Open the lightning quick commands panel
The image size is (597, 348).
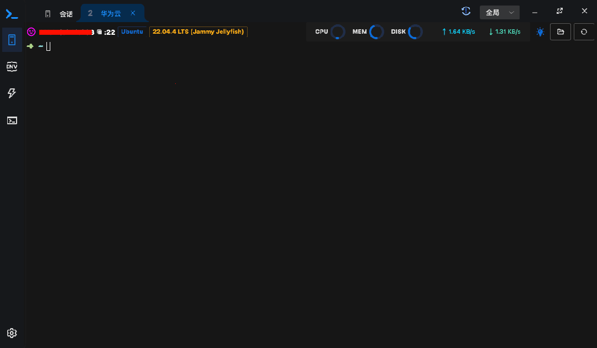point(12,93)
